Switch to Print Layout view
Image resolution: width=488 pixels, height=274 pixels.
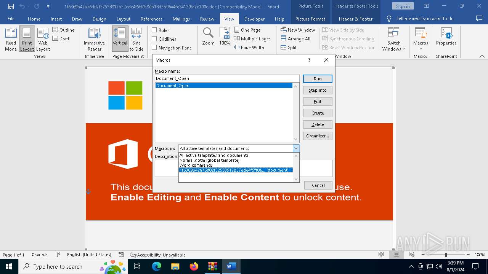pos(27,39)
